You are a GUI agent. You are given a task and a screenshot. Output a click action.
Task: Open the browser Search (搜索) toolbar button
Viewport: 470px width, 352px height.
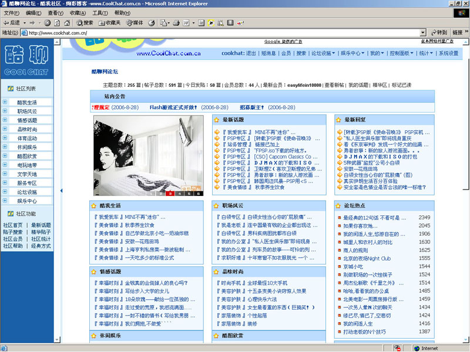click(85, 23)
